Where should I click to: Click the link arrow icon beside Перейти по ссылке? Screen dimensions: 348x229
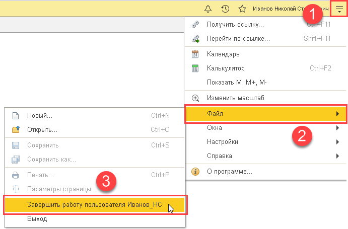point(195,39)
